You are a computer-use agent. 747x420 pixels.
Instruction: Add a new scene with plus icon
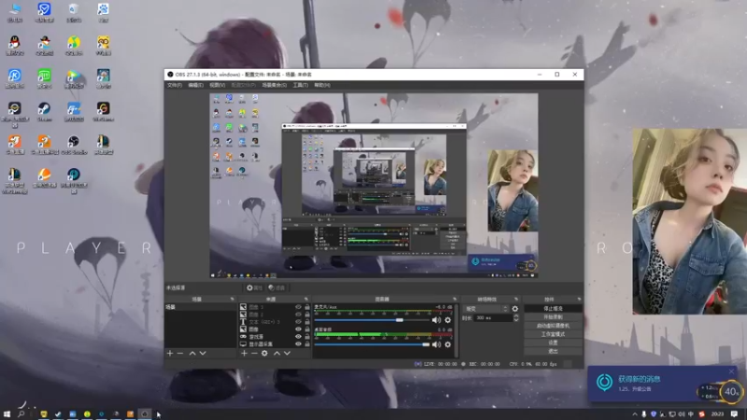[x=170, y=354]
